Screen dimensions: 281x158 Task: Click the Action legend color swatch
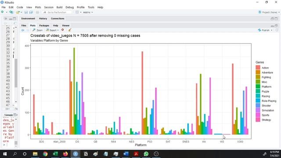(x=258, y=68)
